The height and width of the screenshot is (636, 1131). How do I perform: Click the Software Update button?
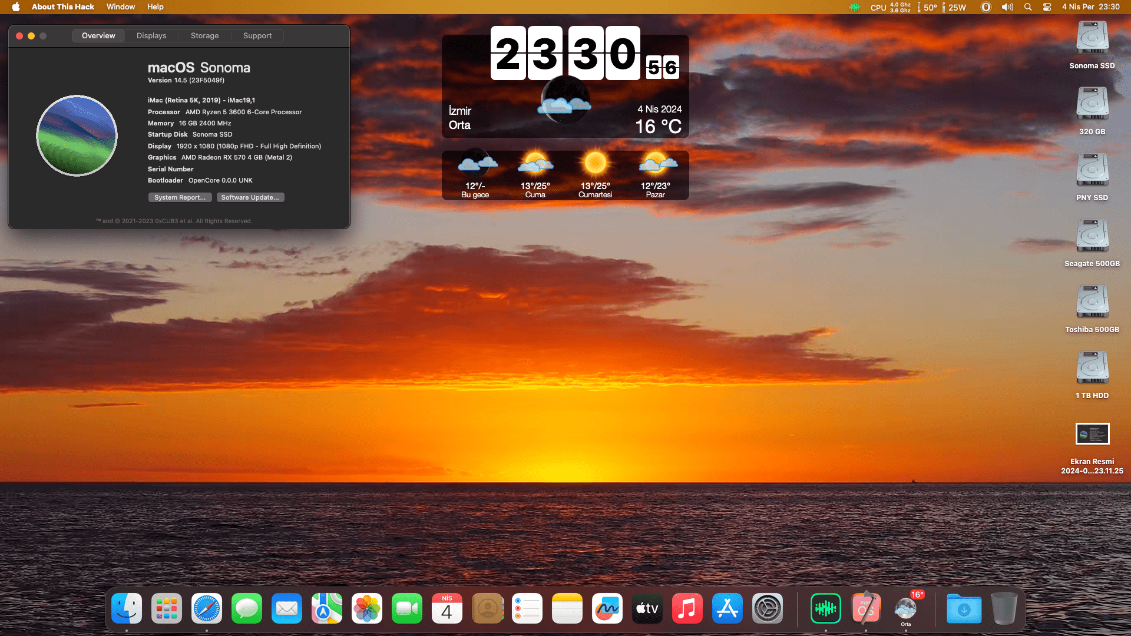(x=250, y=197)
